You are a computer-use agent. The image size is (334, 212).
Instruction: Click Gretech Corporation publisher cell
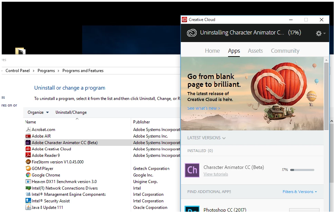click(151, 169)
